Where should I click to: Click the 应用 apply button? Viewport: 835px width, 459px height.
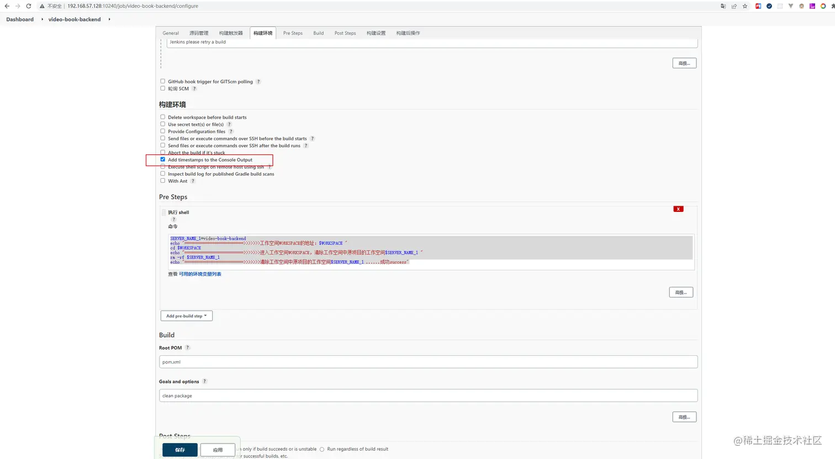click(218, 450)
